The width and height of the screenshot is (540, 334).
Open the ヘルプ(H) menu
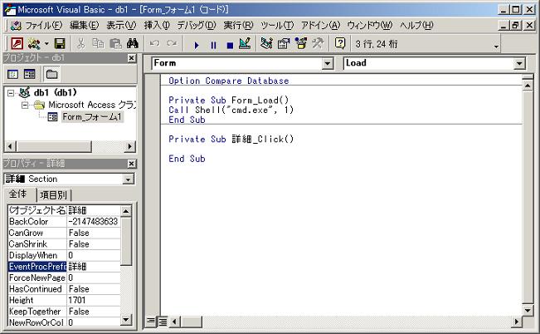pyautogui.click(x=416, y=25)
